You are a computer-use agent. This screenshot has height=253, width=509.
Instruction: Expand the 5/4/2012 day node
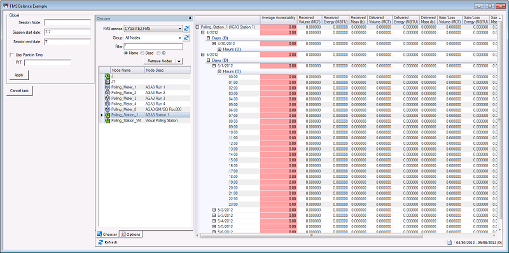pyautogui.click(x=214, y=221)
